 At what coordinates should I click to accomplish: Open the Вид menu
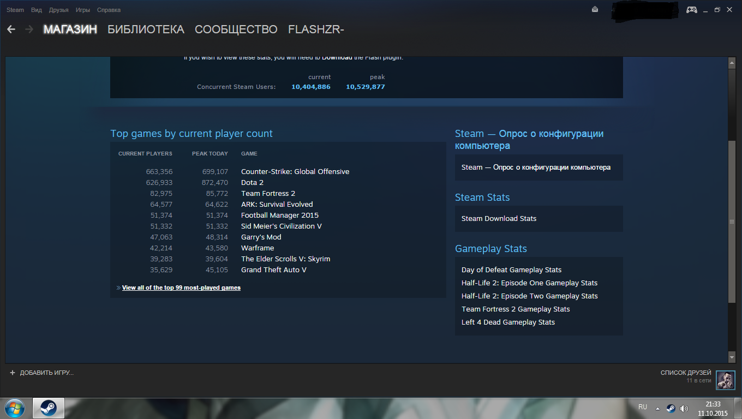point(37,10)
